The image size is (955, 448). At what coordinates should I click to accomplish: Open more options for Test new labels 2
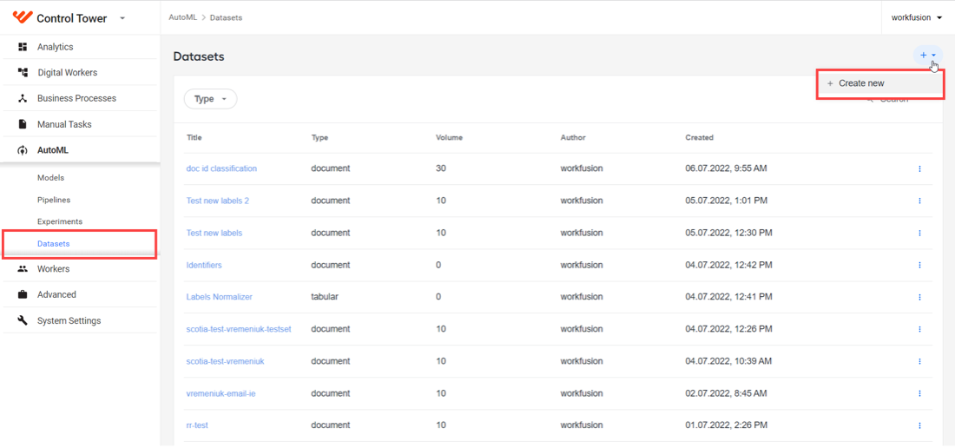[x=919, y=201]
